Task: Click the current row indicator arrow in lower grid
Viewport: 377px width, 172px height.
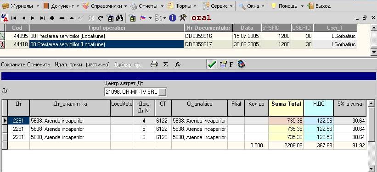Action: pos(5,121)
